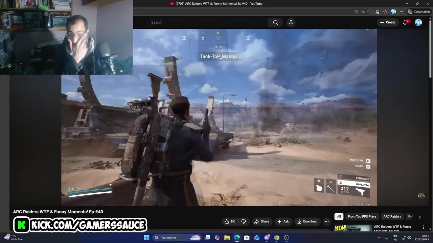Share the ARC Raiders video
This screenshot has height=243, width=433.
(262, 221)
